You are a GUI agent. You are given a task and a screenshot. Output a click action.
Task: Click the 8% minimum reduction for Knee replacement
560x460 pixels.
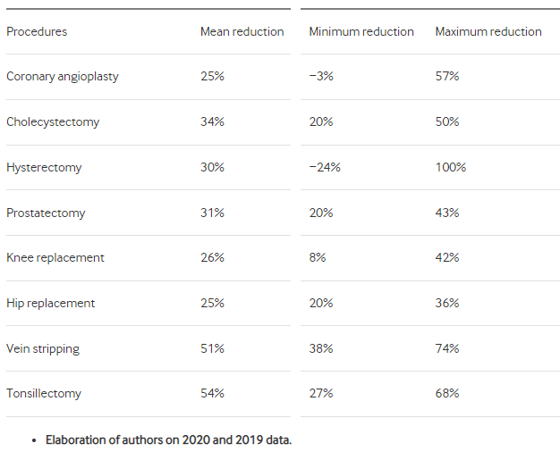pos(318,257)
